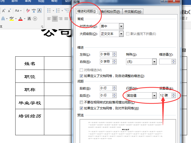This screenshot has width=191, height=143.
Task: Increase the 段后 spacing value
Action: (x=114, y=94)
